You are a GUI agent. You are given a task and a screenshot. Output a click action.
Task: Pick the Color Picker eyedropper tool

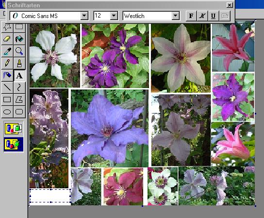tap(7, 51)
